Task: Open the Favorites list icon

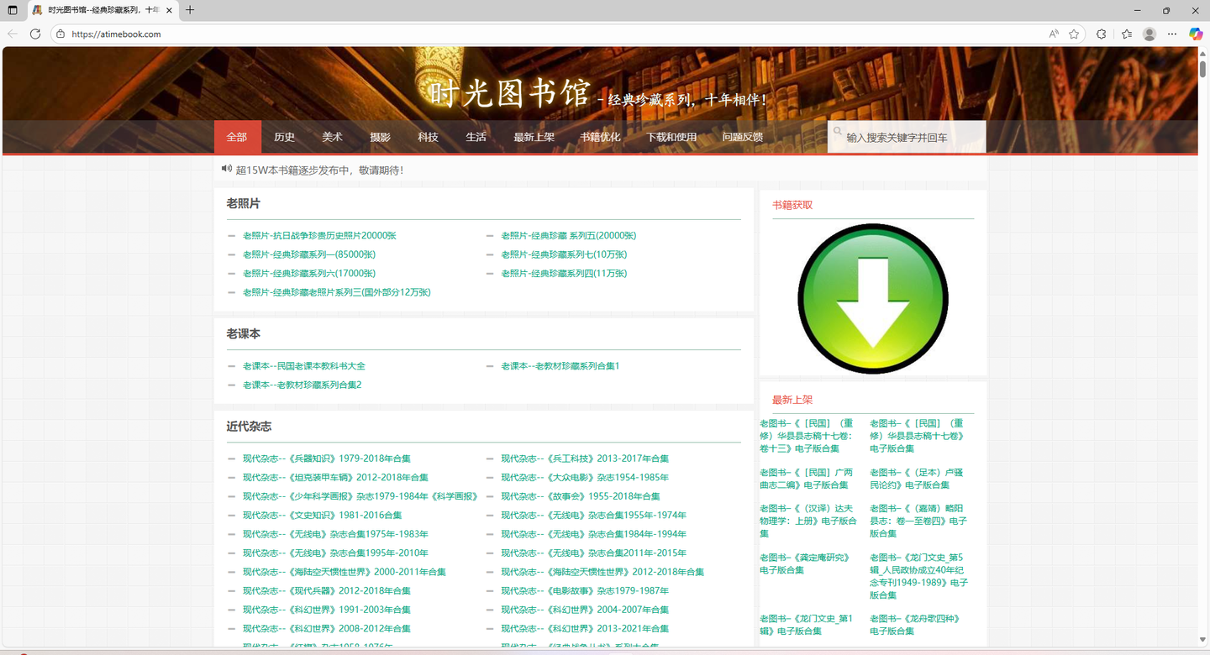Action: [1127, 34]
